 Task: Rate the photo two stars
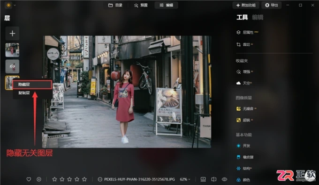pyautogui.click(x=62, y=179)
